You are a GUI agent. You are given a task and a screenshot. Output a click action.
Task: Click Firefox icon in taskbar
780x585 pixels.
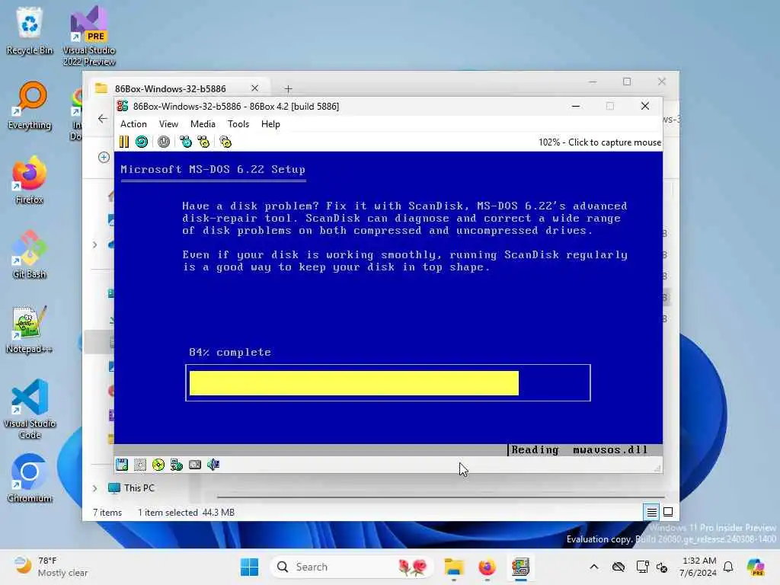pos(487,567)
